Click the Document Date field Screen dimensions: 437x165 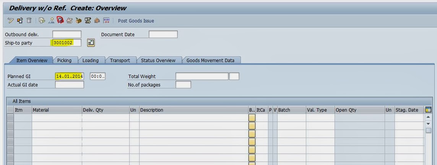coord(163,34)
